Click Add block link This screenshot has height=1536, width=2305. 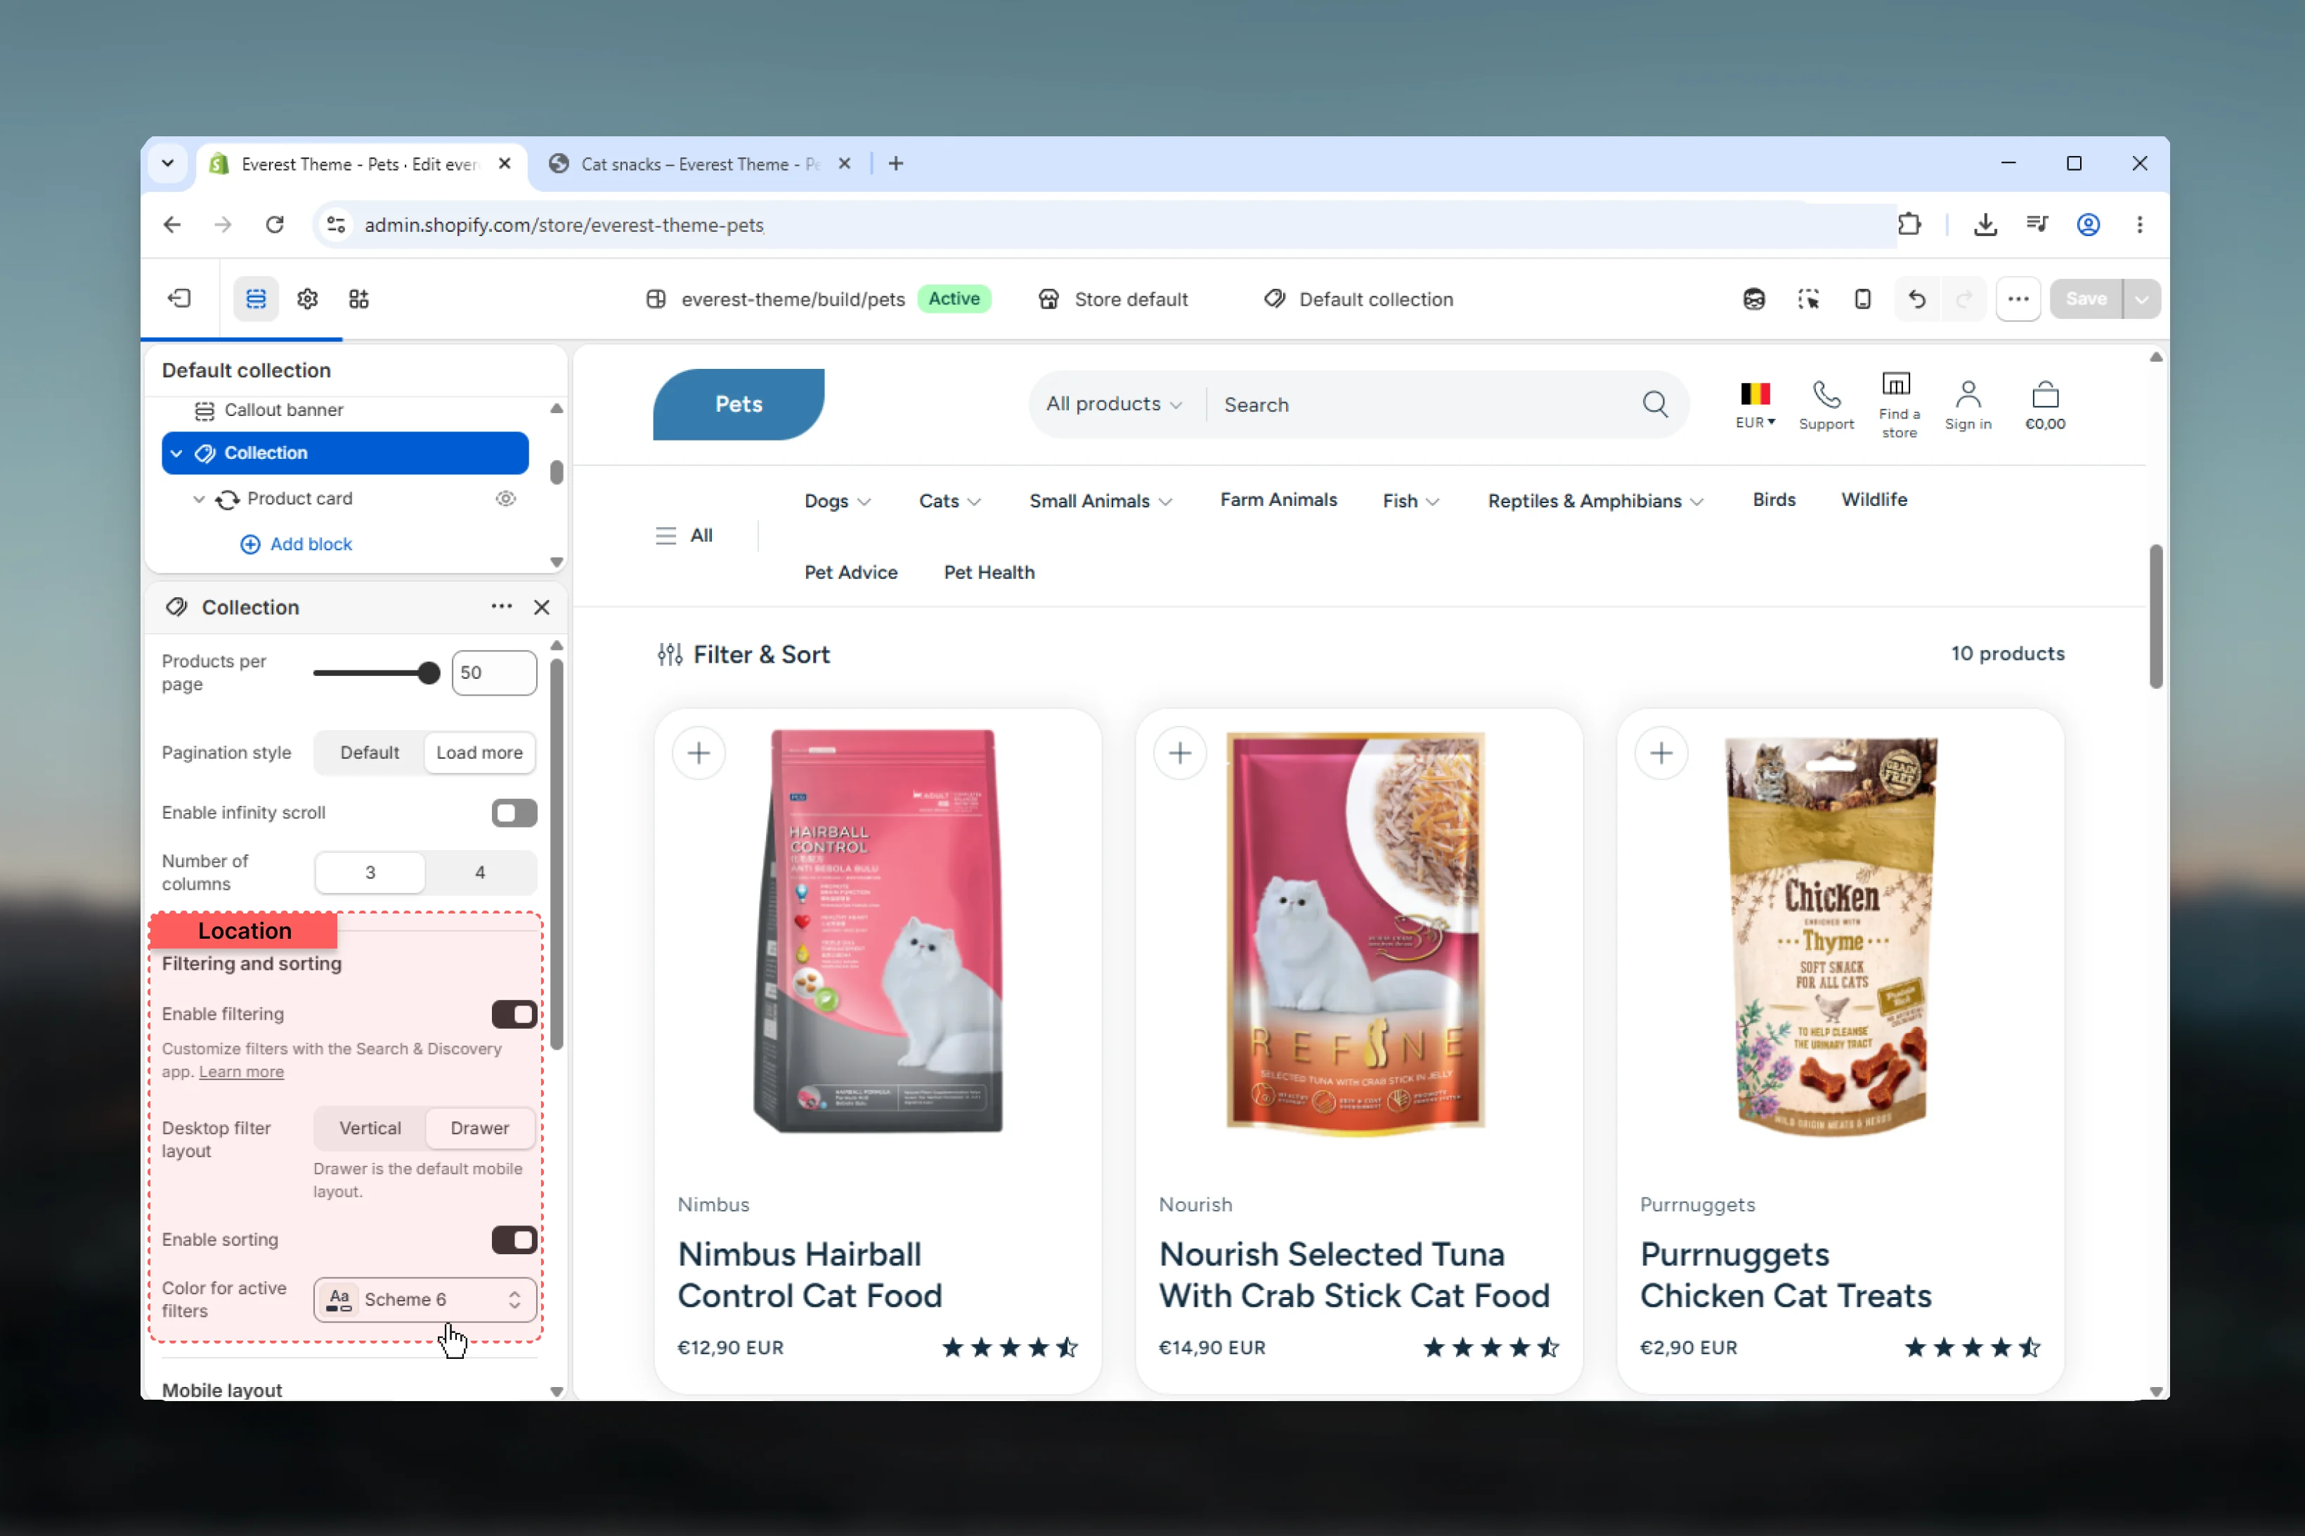click(x=296, y=544)
